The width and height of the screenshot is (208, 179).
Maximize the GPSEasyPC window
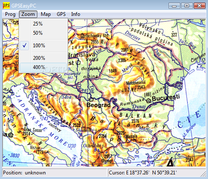click(x=187, y=6)
